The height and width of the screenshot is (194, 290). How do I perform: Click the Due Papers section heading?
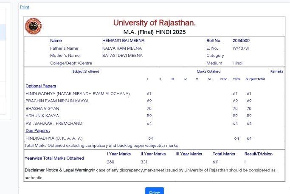[38, 131]
